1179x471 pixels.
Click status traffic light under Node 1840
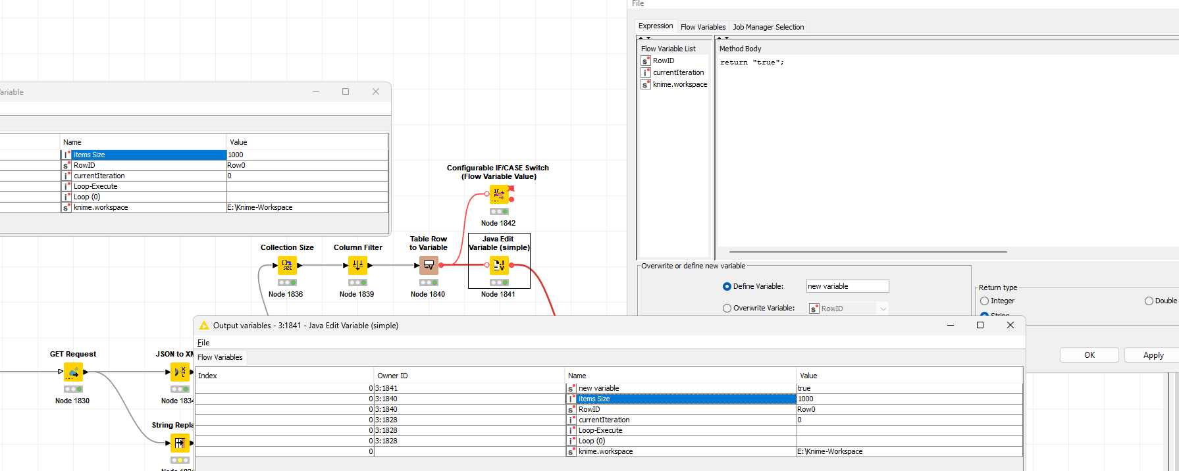(x=429, y=283)
